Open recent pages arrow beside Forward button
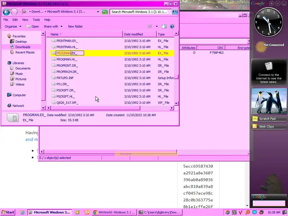The height and width of the screenshot is (216, 288). point(19,12)
